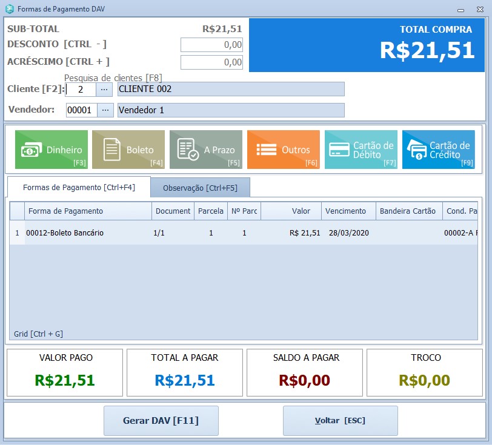Click the Voltar button
This screenshot has width=492, height=445.
point(340,421)
